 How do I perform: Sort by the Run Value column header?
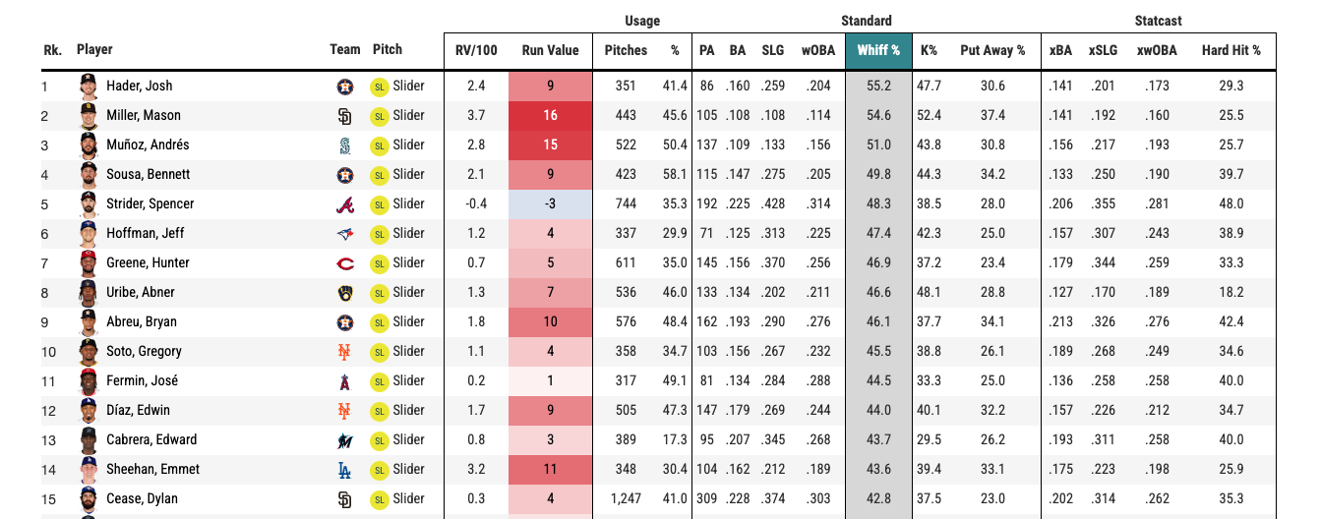(x=550, y=50)
